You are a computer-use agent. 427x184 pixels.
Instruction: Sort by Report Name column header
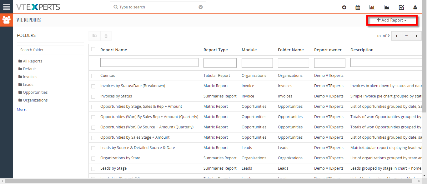click(113, 50)
